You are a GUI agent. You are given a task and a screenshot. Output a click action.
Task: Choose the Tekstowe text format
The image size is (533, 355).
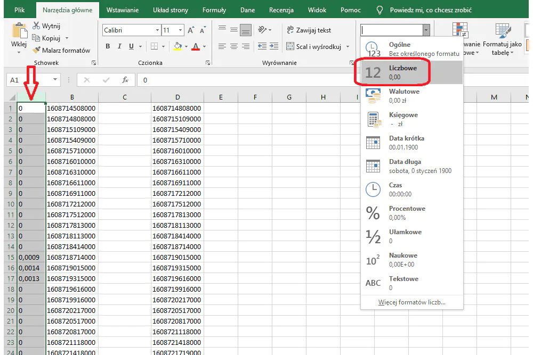411,283
